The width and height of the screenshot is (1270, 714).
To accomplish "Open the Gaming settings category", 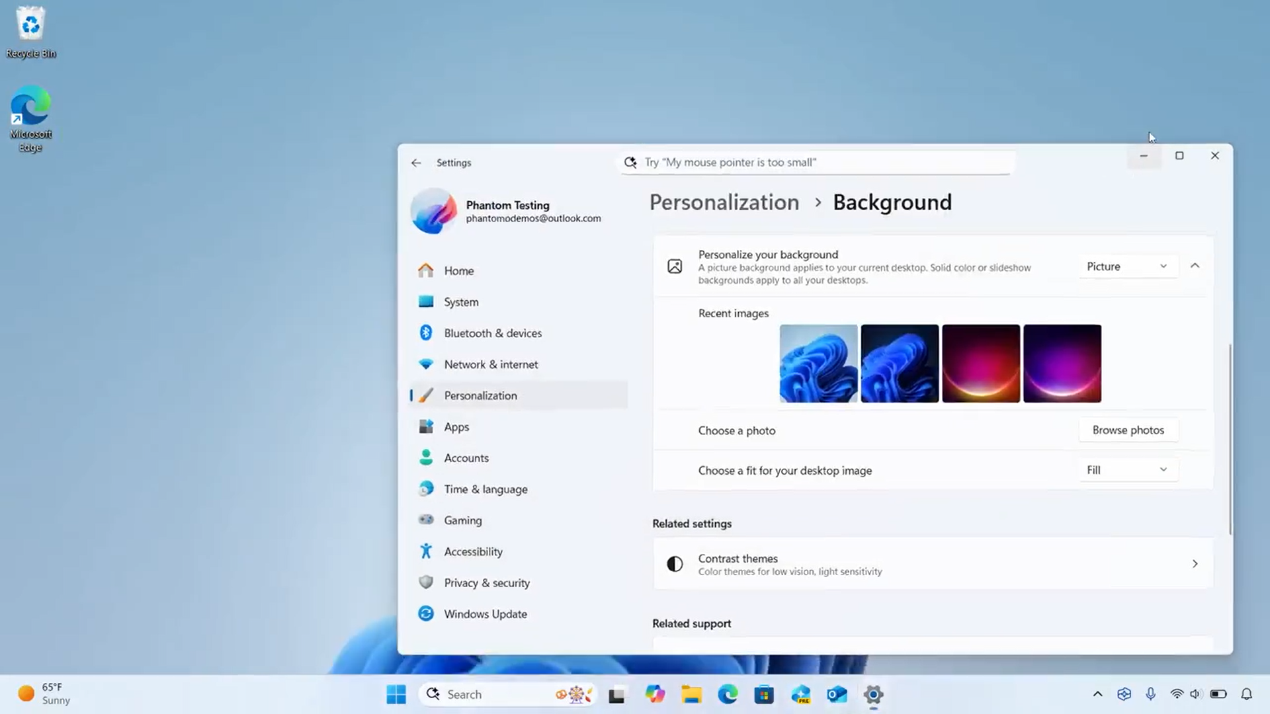I will point(462,520).
